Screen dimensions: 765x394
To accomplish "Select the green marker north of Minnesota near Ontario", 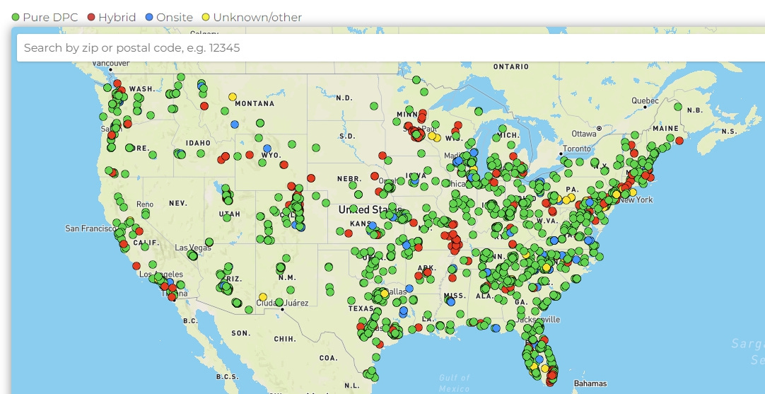I will 416,80.
